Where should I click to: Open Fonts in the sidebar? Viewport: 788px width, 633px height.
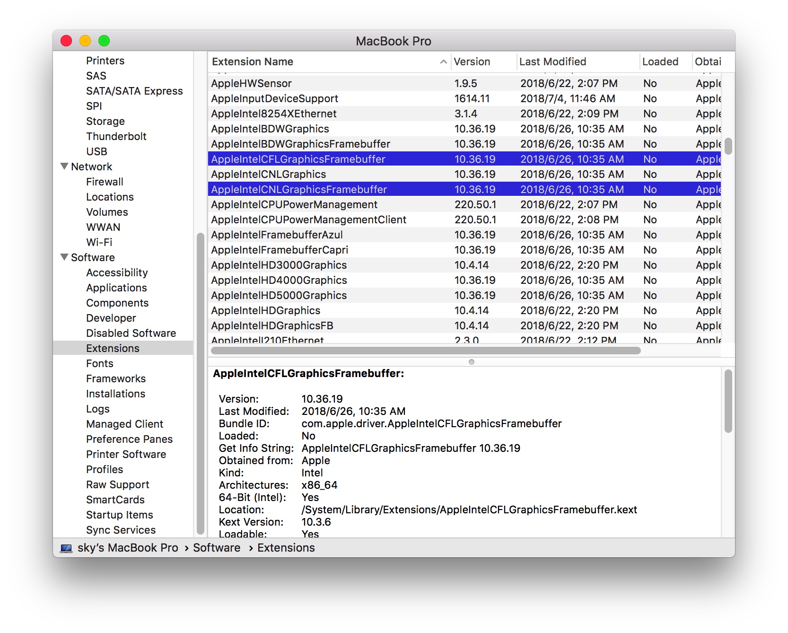pos(100,363)
